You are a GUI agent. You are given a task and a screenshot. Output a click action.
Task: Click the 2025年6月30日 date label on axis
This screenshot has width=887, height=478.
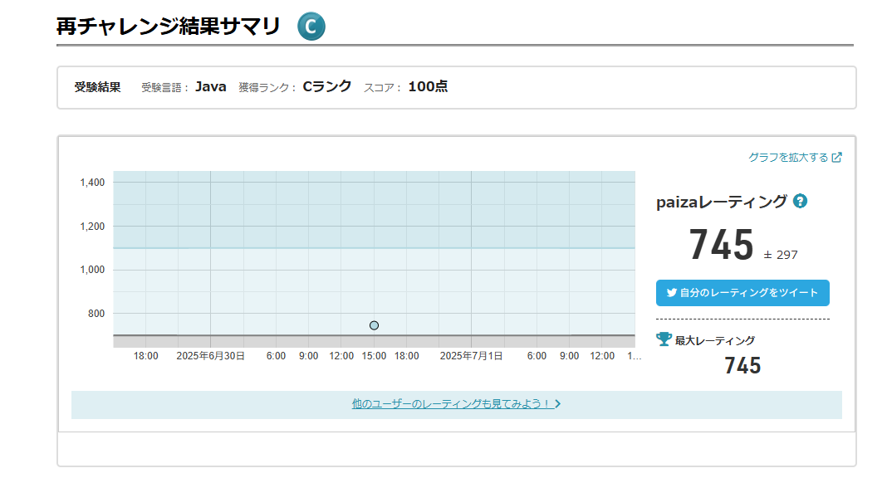(x=210, y=356)
